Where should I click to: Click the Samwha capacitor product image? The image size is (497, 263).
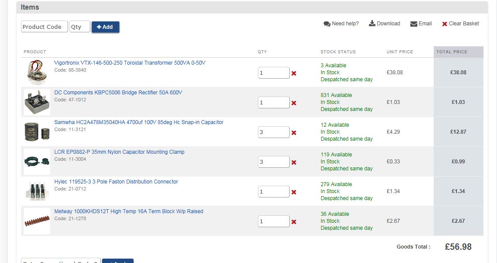[37, 132]
